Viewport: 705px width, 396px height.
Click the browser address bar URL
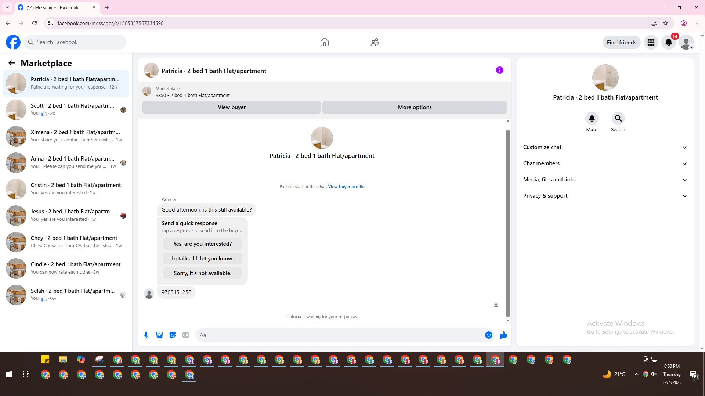pos(111,23)
